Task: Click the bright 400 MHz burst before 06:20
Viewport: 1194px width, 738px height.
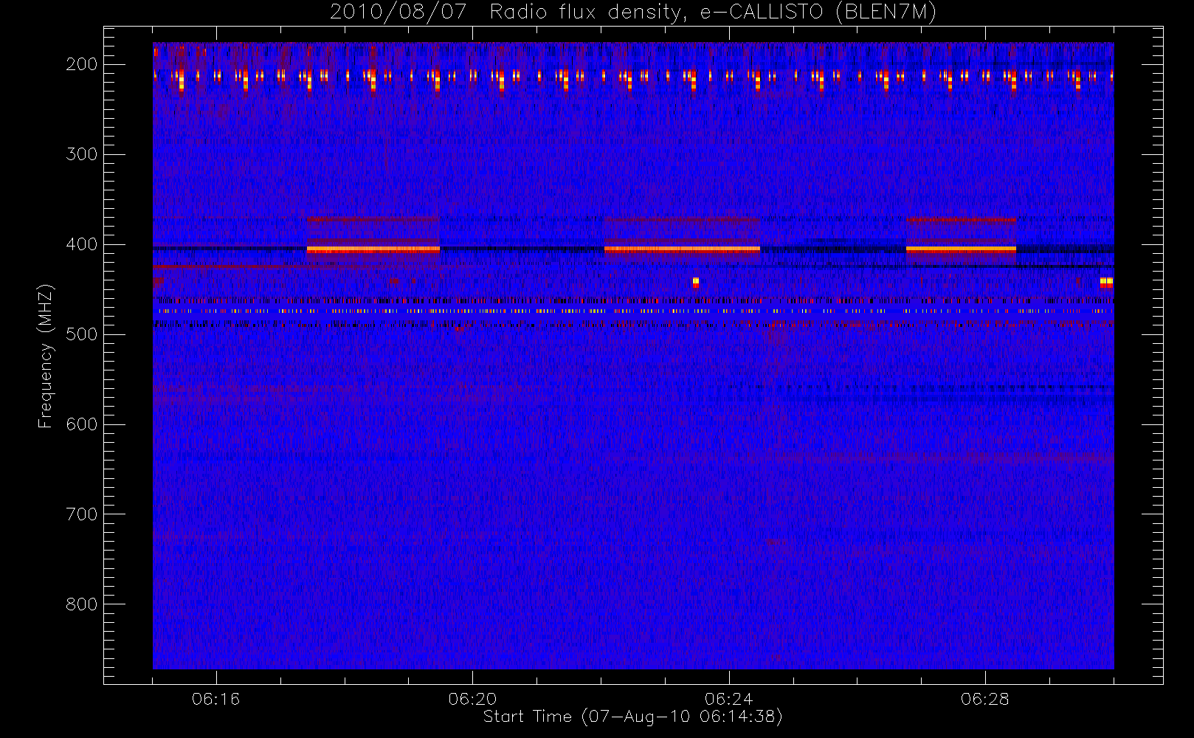Action: point(373,249)
